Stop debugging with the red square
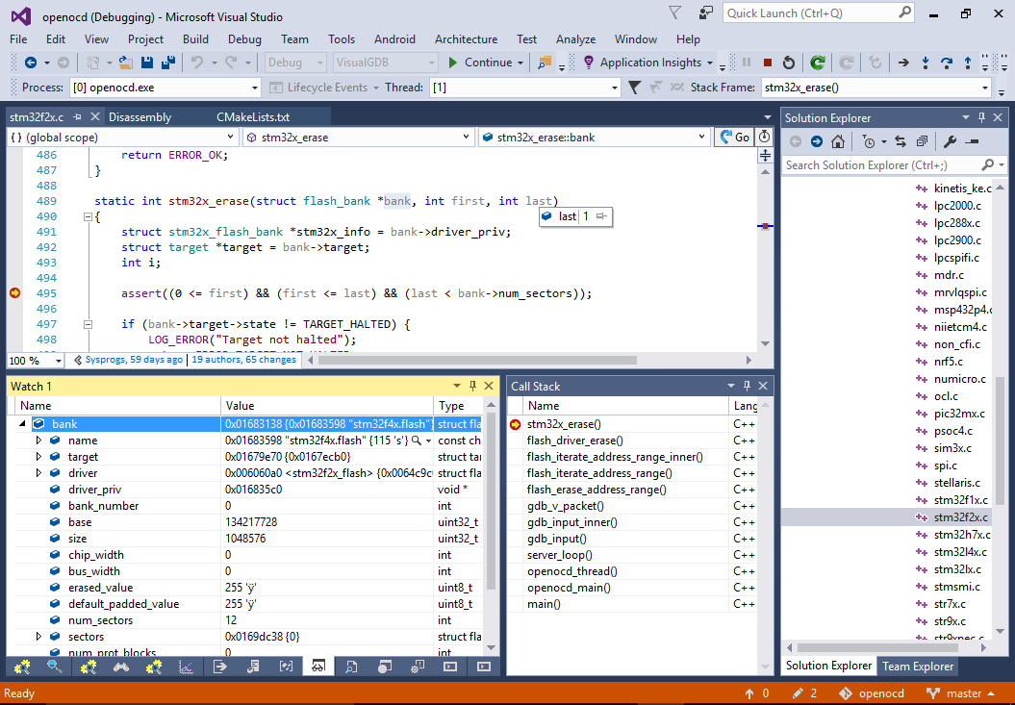This screenshot has width=1015, height=705. tap(767, 63)
